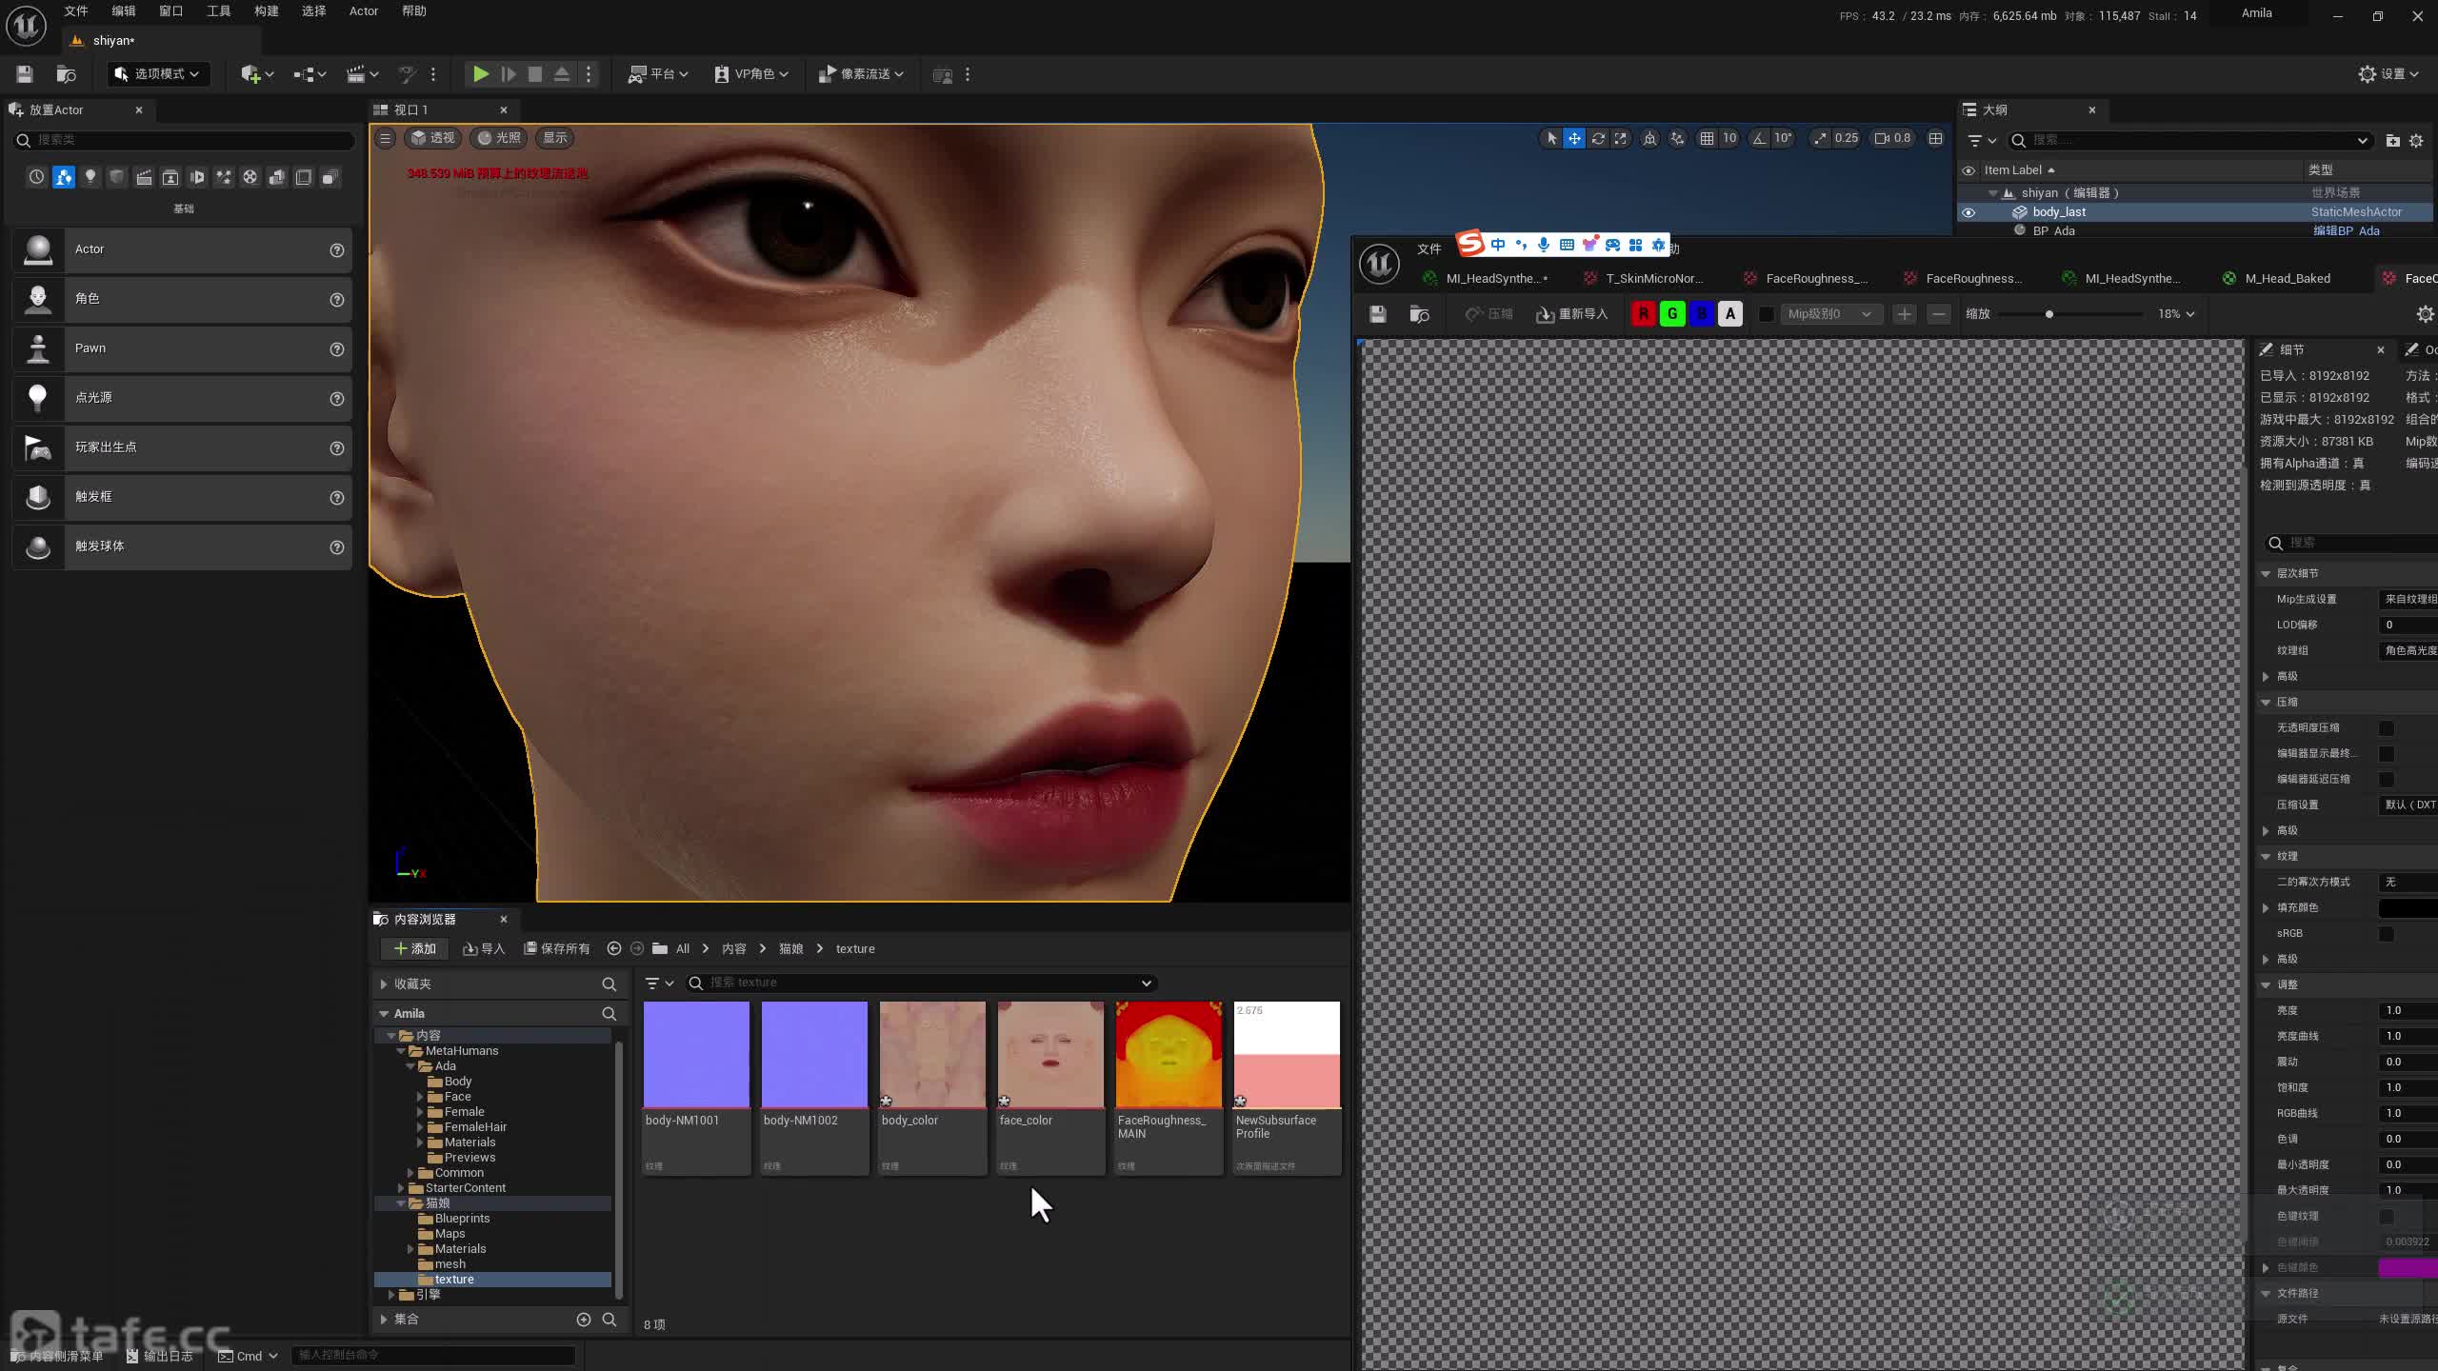Toggle grid snapping icon in viewport

(1707, 138)
